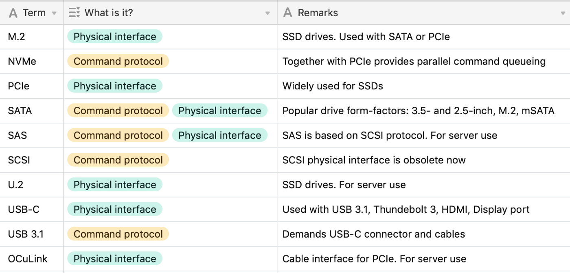Select the Command protocol tag in USB 3.1 row
The height and width of the screenshot is (273, 570).
tap(118, 234)
